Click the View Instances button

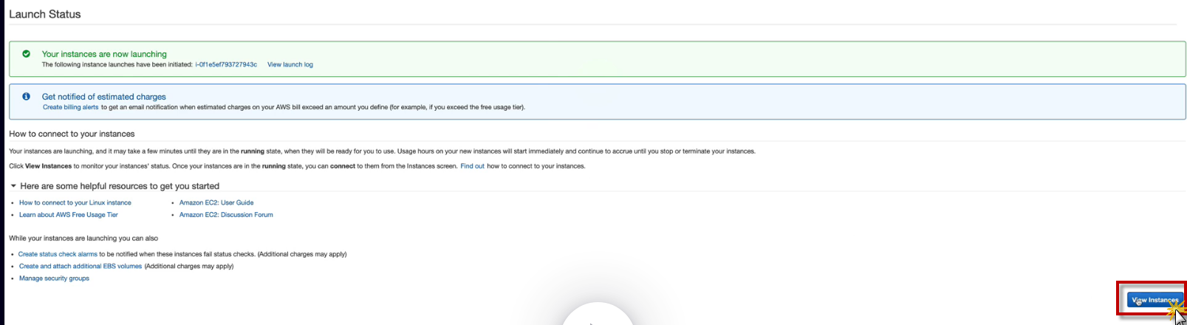1154,300
